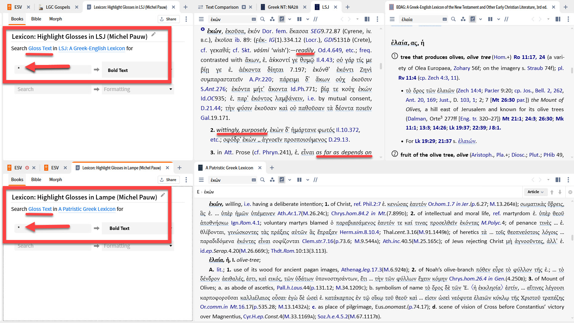Expand the Article navigation dropdown
Image resolution: width=574 pixels, height=323 pixels.
(535, 192)
